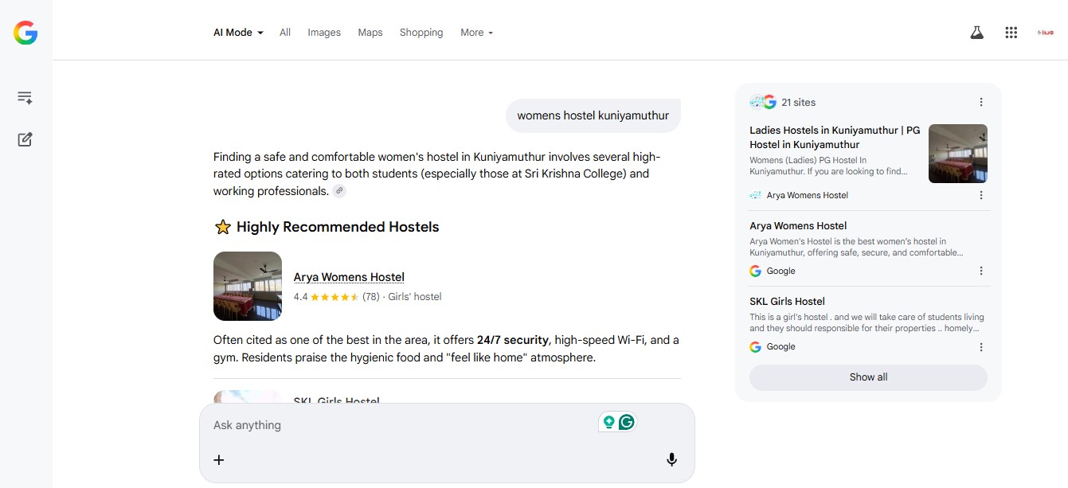Click the microphone voice search icon
The height and width of the screenshot is (488, 1068).
coord(671,459)
